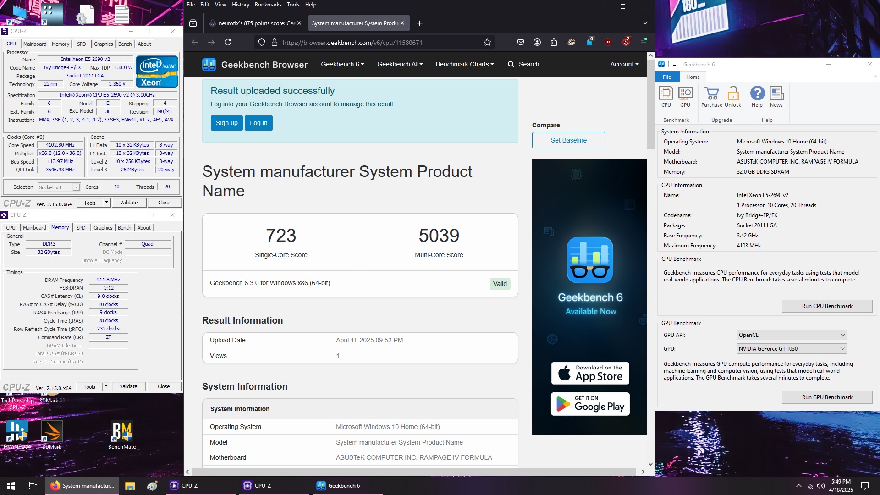This screenshot has width=880, height=495.
Task: Open the Get it on Google Play badge
Action: (x=590, y=404)
